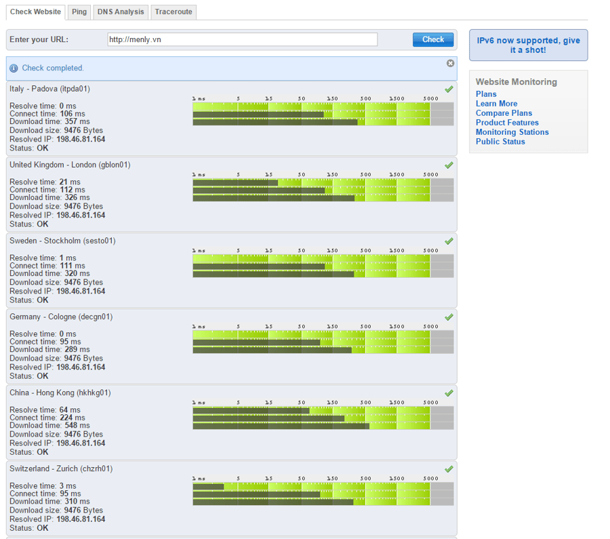The height and width of the screenshot is (539, 610).
Task: Select the Traceroute tab
Action: coord(174,12)
